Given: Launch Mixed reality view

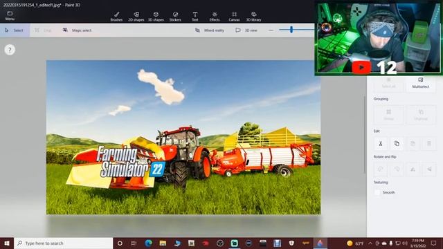Looking at the screenshot, I should pos(210,30).
